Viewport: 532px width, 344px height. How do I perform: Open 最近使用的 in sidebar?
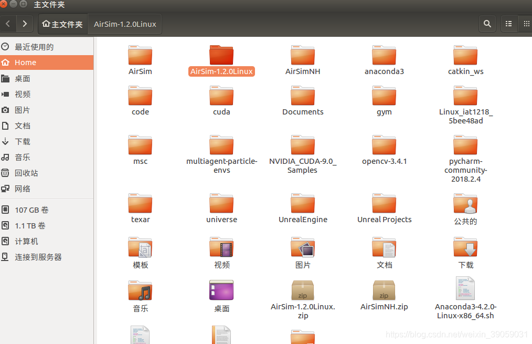(47, 47)
